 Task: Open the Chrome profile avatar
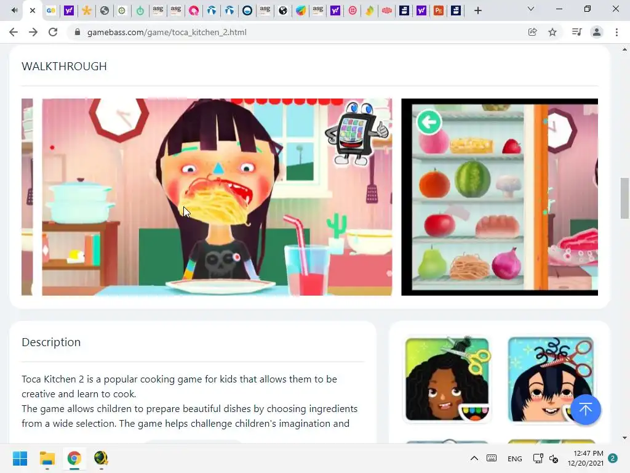coord(597,32)
